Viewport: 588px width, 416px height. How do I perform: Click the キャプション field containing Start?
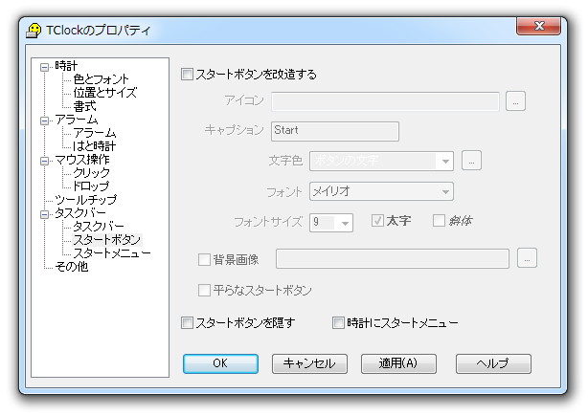(x=335, y=131)
